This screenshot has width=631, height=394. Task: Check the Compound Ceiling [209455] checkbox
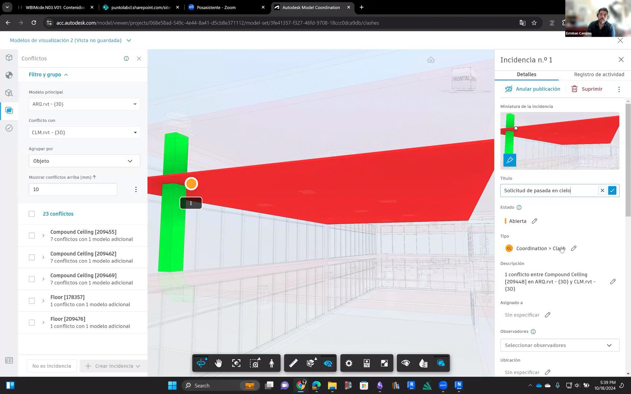click(x=32, y=236)
